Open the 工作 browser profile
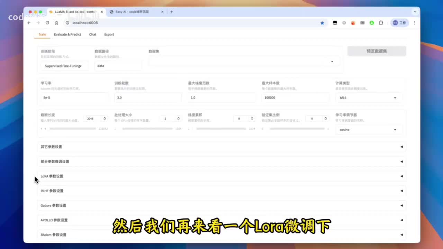Image resolution: width=443 pixels, height=249 pixels. pyautogui.click(x=399, y=23)
